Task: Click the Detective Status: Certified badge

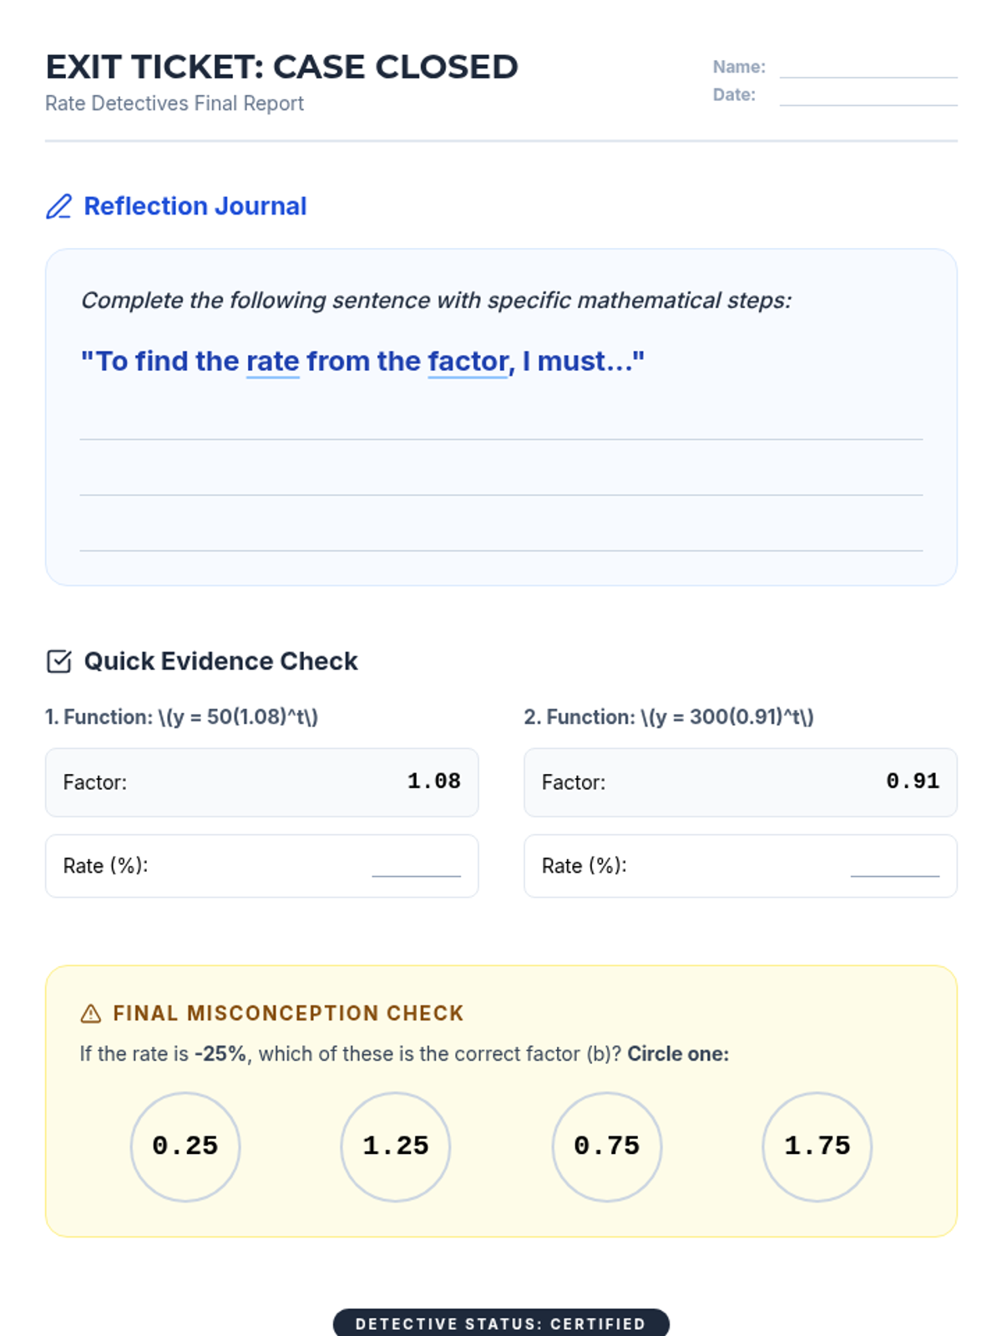Action: click(501, 1323)
